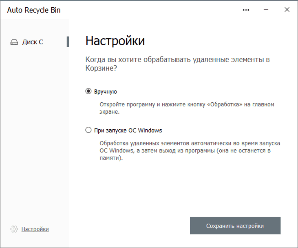Select the Диск C sidebar label

(x=33, y=42)
